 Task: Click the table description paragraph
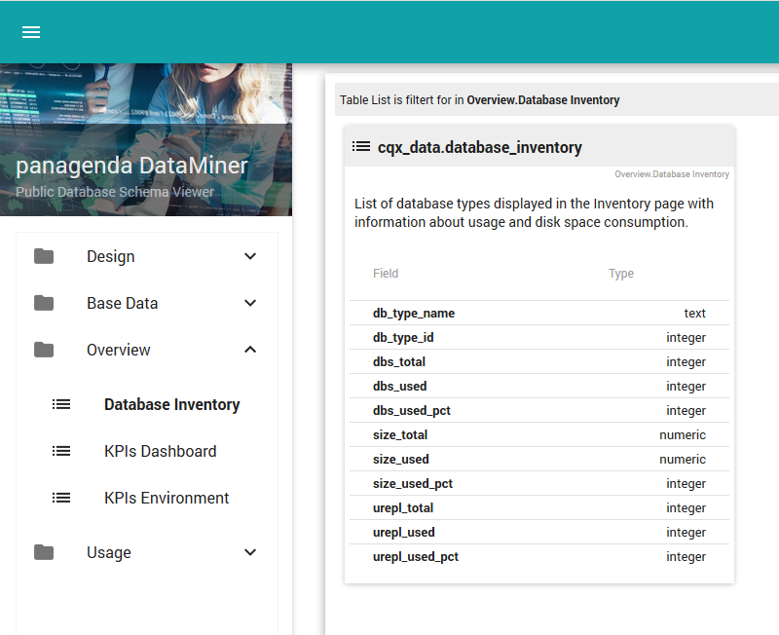pos(534,212)
